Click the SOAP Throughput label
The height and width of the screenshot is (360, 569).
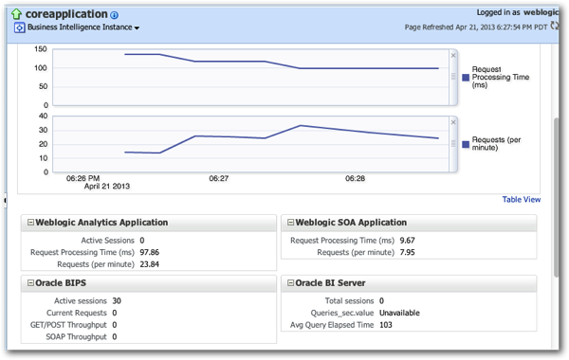[x=76, y=337]
